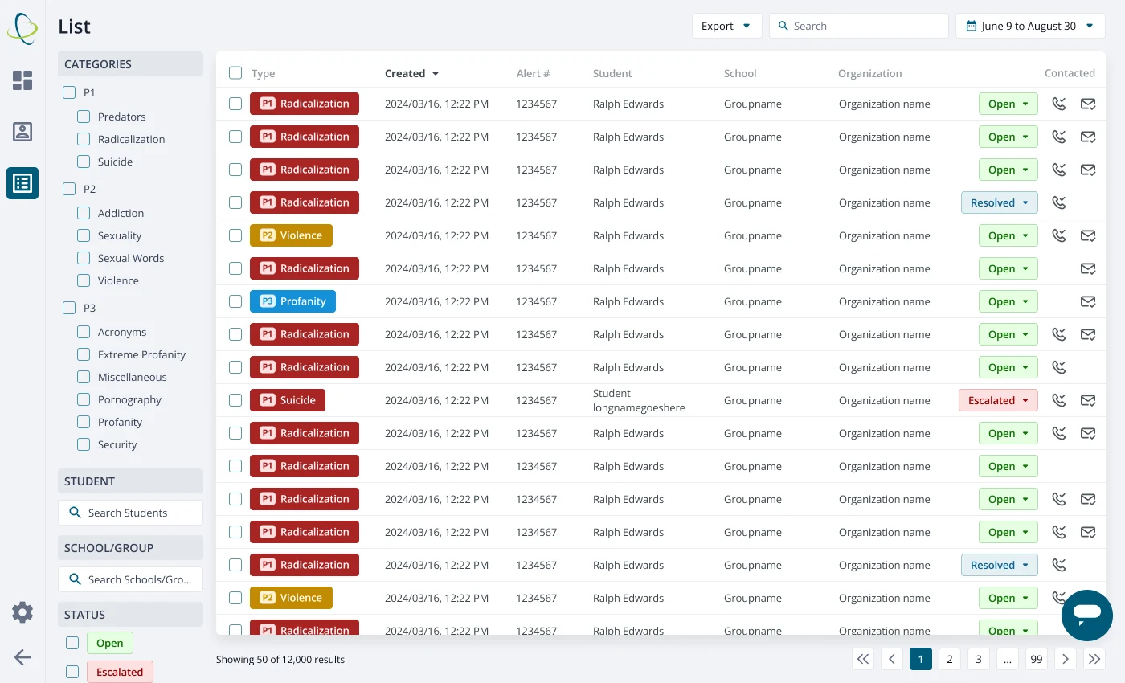The height and width of the screenshot is (683, 1125).
Task: Open settings via the gear icon
Action: pos(22,613)
